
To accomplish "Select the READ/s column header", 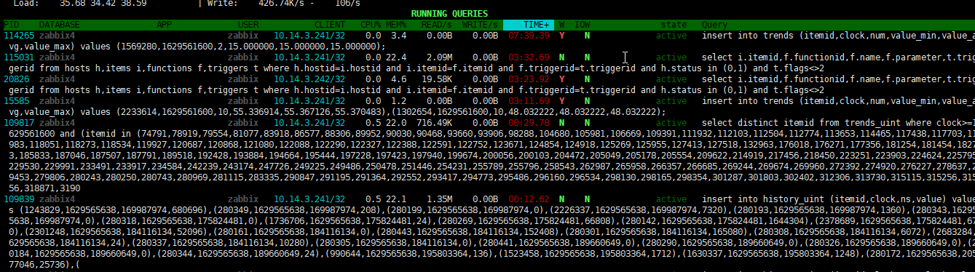I will point(437,25).
